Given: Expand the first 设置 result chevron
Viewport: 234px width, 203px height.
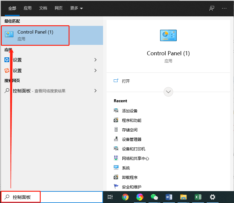Looking at the screenshot, I should (96, 60).
